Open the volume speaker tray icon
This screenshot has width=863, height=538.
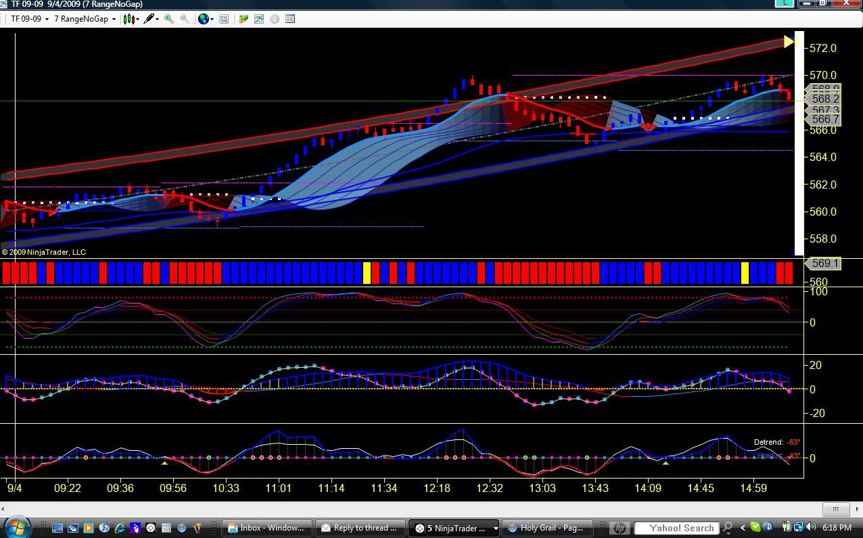click(812, 527)
